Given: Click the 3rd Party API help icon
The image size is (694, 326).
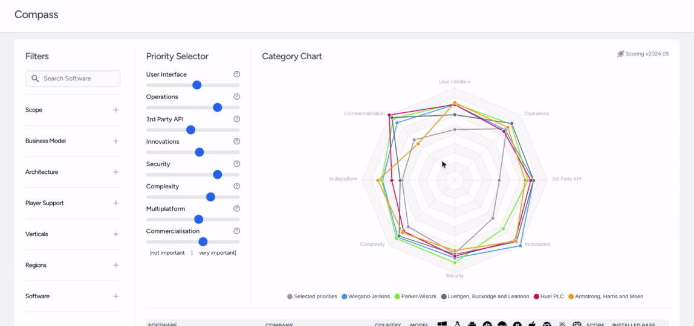Looking at the screenshot, I should pyautogui.click(x=236, y=119).
